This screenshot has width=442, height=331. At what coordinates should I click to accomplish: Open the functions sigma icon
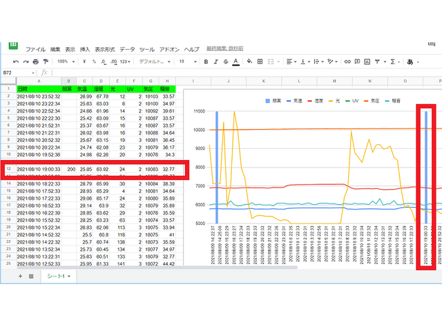pos(394,61)
